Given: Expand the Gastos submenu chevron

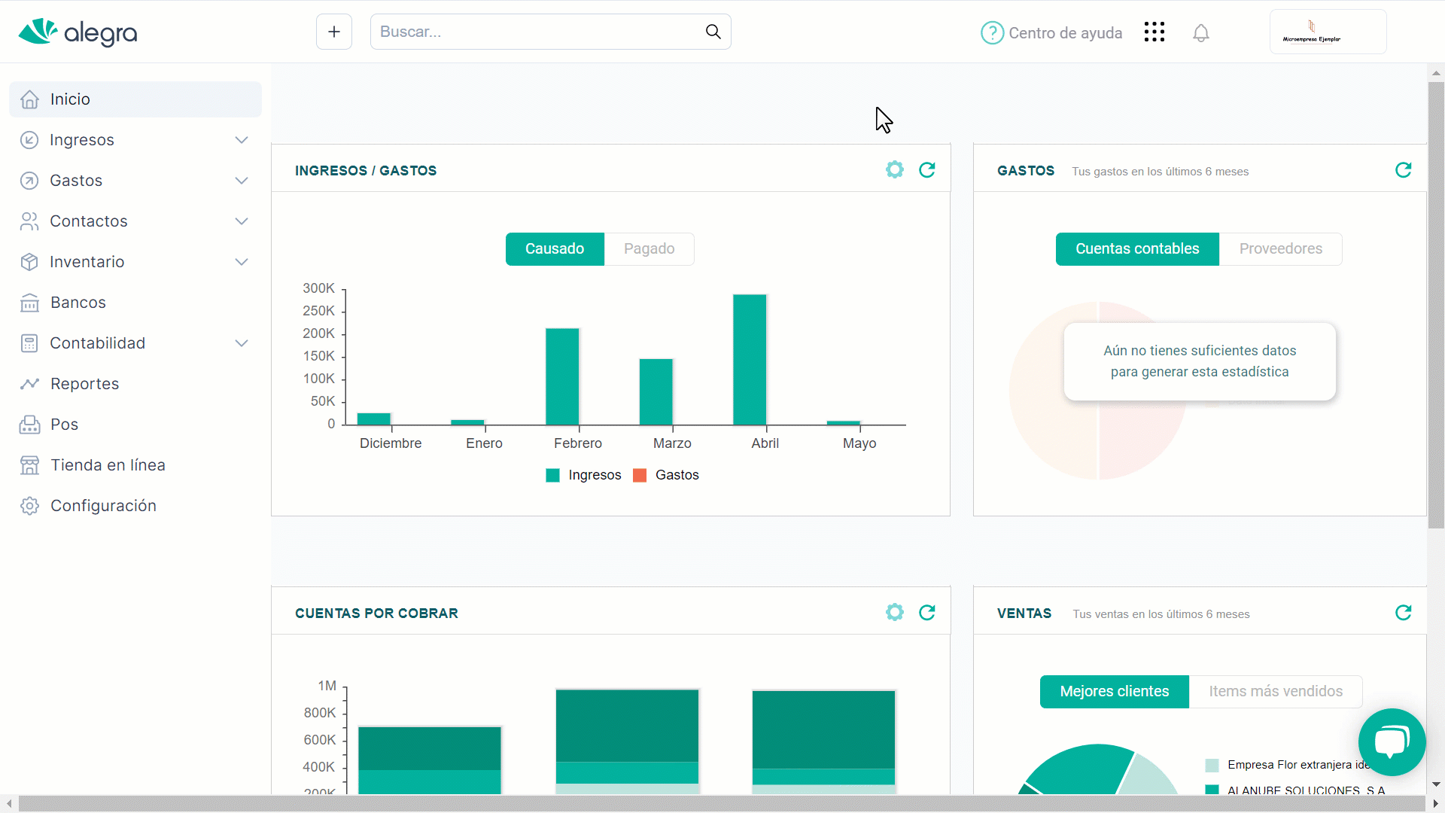Looking at the screenshot, I should point(242,181).
